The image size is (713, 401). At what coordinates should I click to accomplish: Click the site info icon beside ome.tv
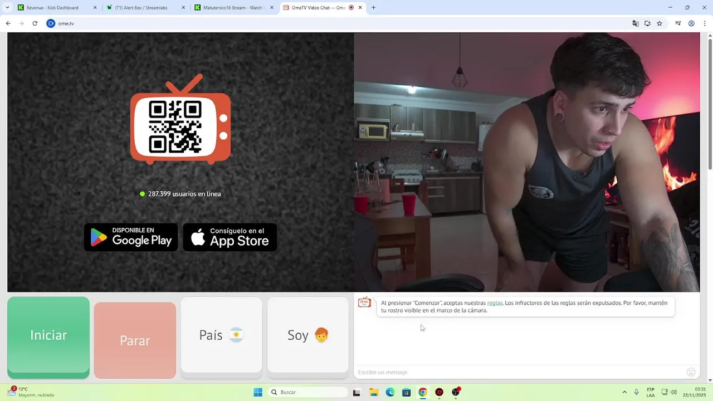pyautogui.click(x=51, y=23)
